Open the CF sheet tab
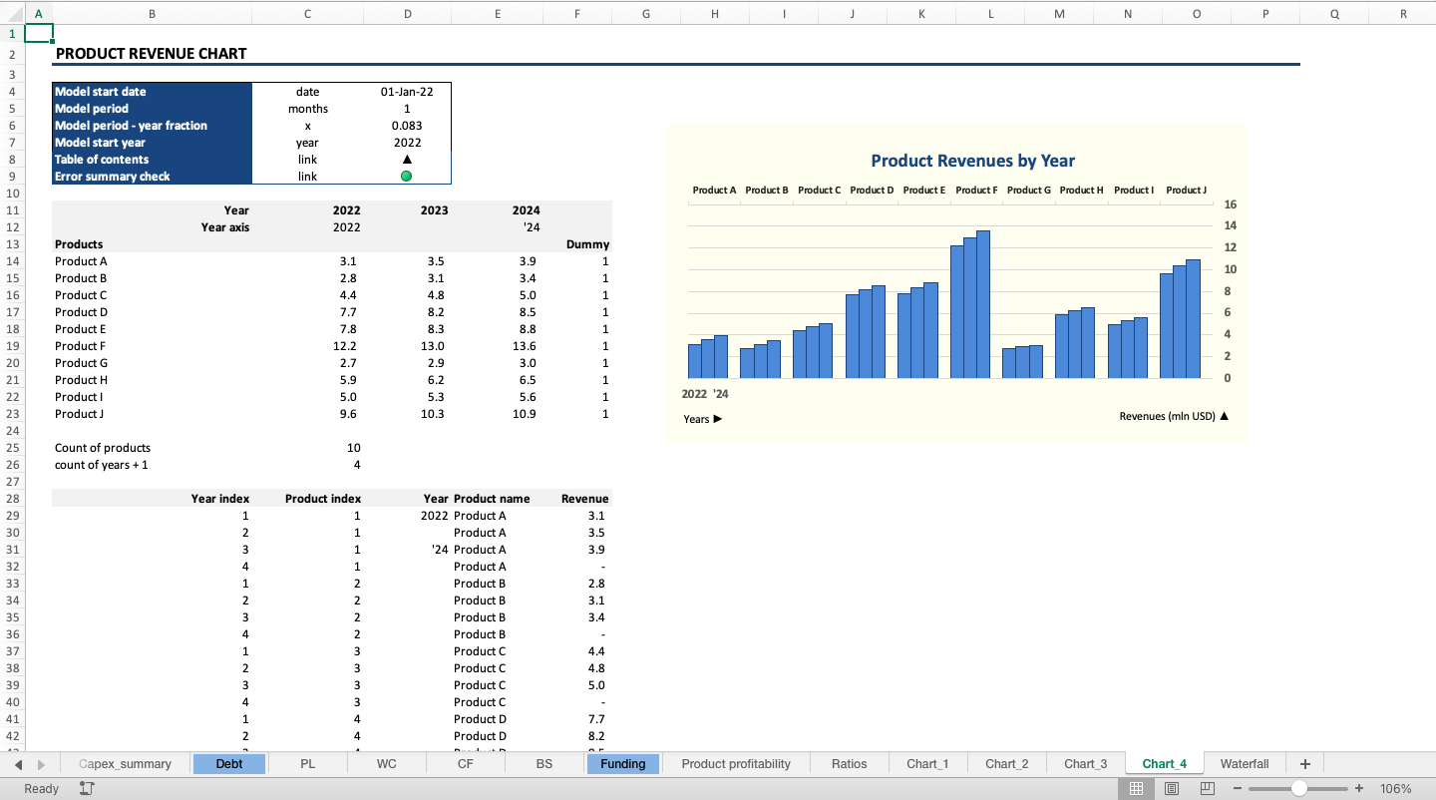Viewport: 1436px width, 800px height. click(465, 764)
